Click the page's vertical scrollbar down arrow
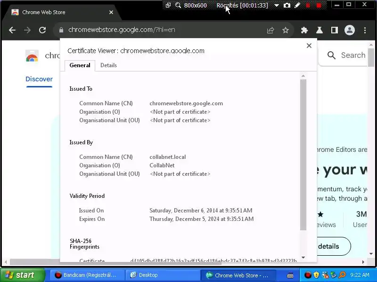The height and width of the screenshot is (282, 377). pyautogui.click(x=371, y=254)
